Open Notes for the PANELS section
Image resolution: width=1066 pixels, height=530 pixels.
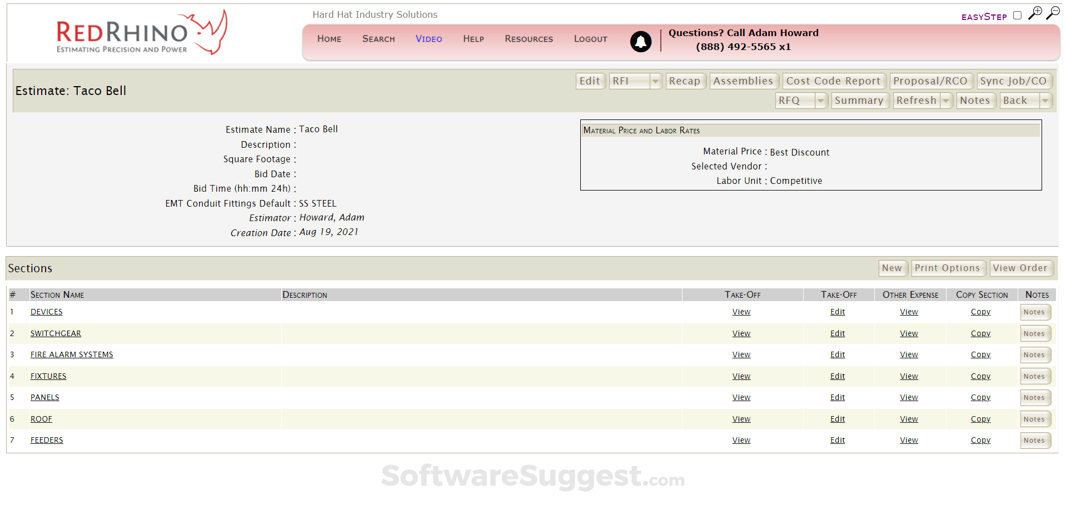pyautogui.click(x=1034, y=398)
